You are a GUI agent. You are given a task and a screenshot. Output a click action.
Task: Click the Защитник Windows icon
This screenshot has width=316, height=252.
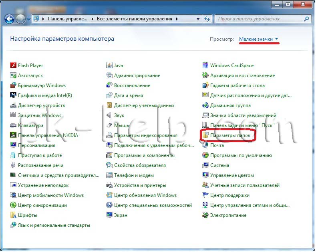[13, 115]
